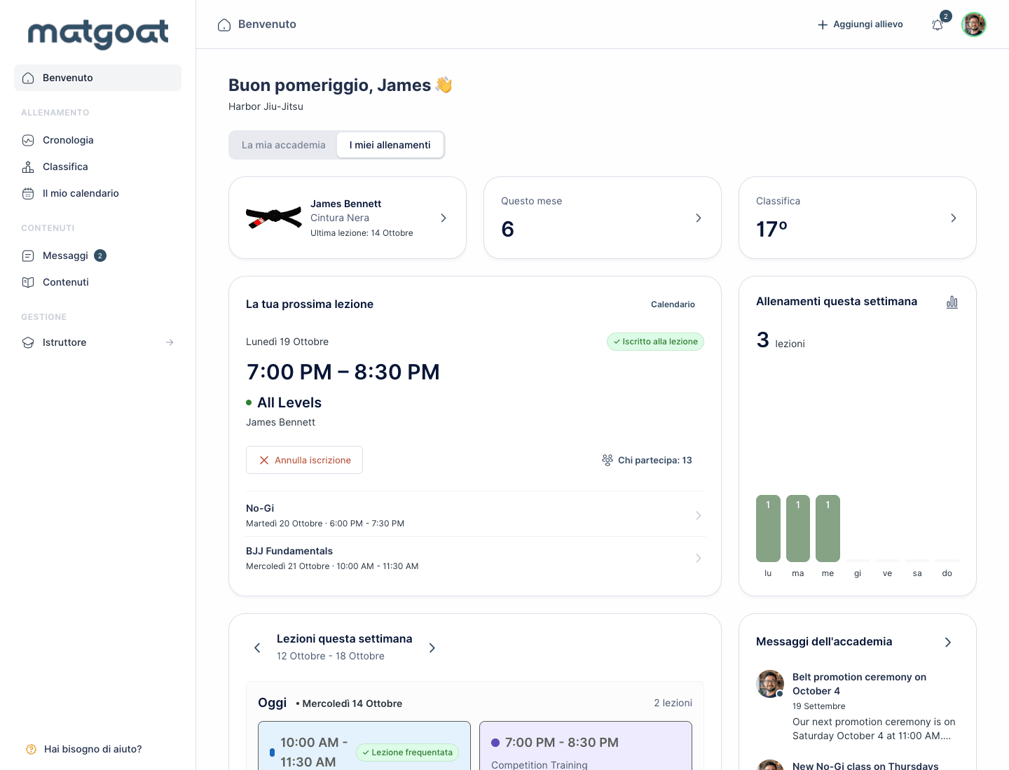Viewport: 1009px width, 770px height.
Task: Open notifications bell icon
Action: click(938, 24)
